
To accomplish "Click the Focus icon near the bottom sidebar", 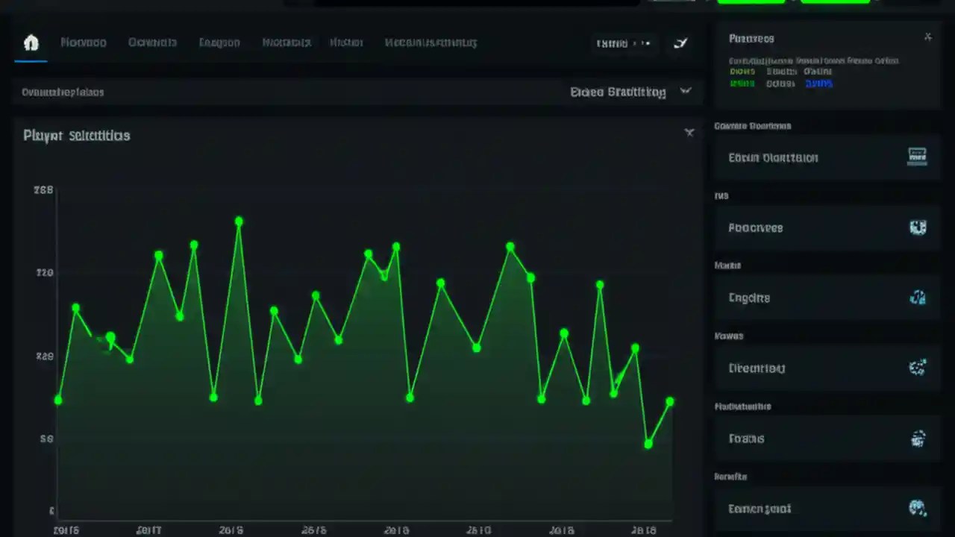I will 918,439.
